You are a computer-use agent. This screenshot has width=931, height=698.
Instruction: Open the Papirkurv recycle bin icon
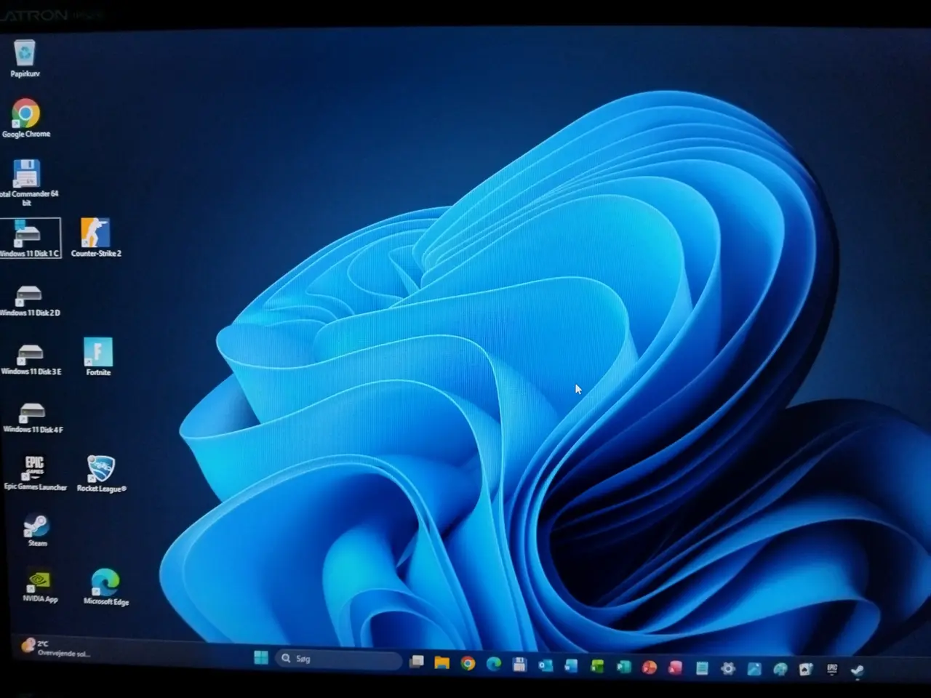25,58
